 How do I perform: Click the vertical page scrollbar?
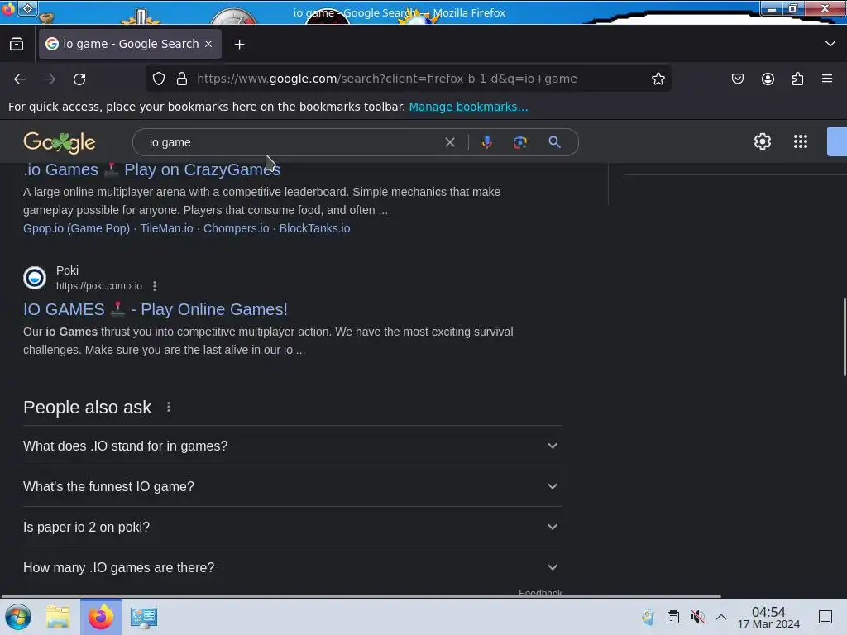(x=845, y=337)
